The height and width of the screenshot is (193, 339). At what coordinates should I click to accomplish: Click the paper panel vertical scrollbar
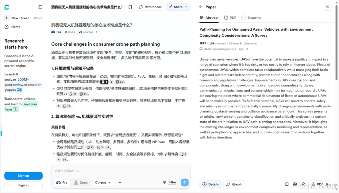pyautogui.click(x=336, y=43)
